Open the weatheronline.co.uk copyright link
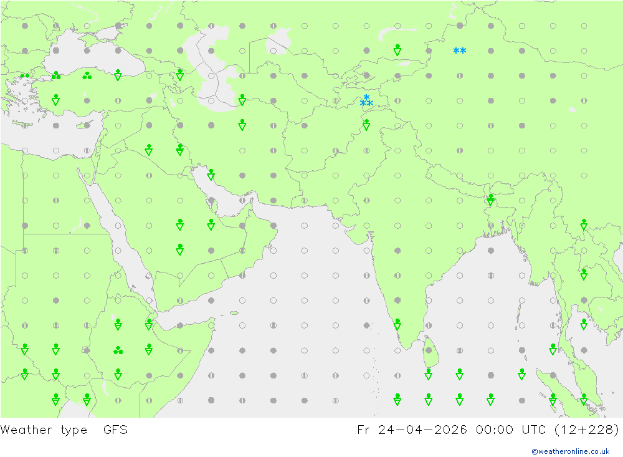Image resolution: width=623 pixels, height=457 pixels. [570, 451]
